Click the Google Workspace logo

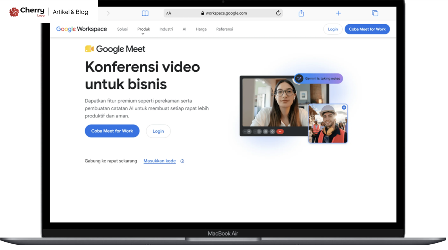click(81, 29)
